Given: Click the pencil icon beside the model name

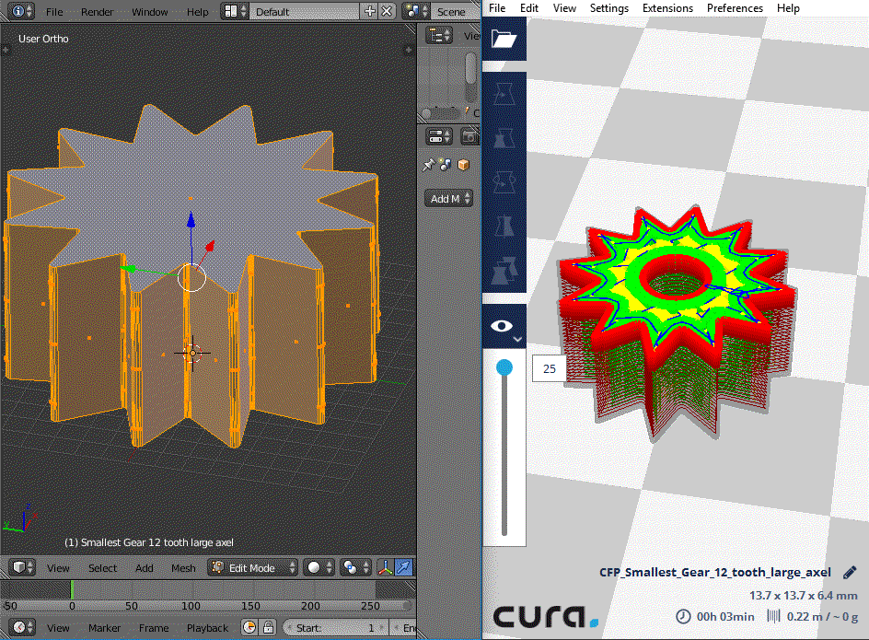Looking at the screenshot, I should pos(849,572).
